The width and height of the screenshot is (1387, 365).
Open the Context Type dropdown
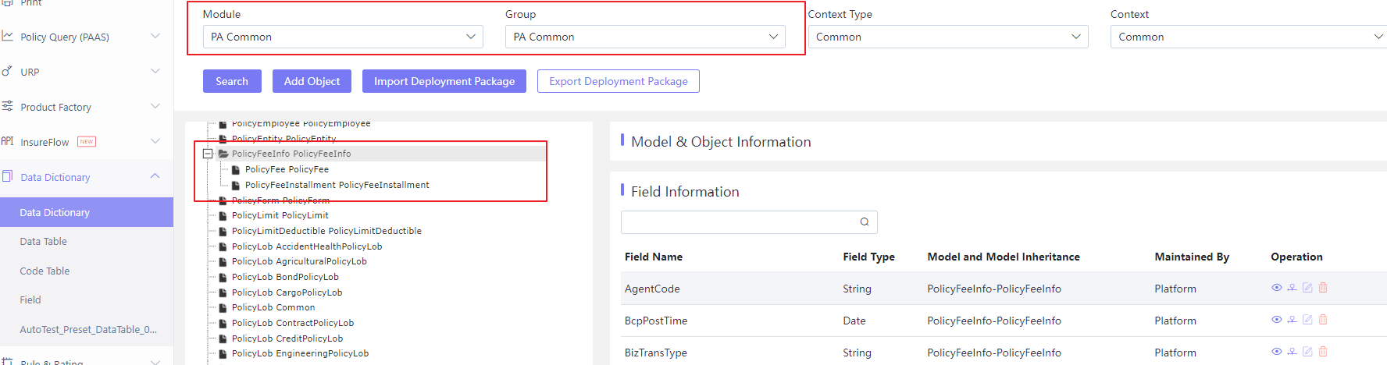[947, 37]
